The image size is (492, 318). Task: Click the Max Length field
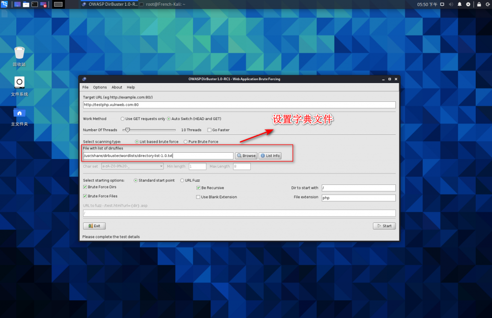[x=242, y=166]
